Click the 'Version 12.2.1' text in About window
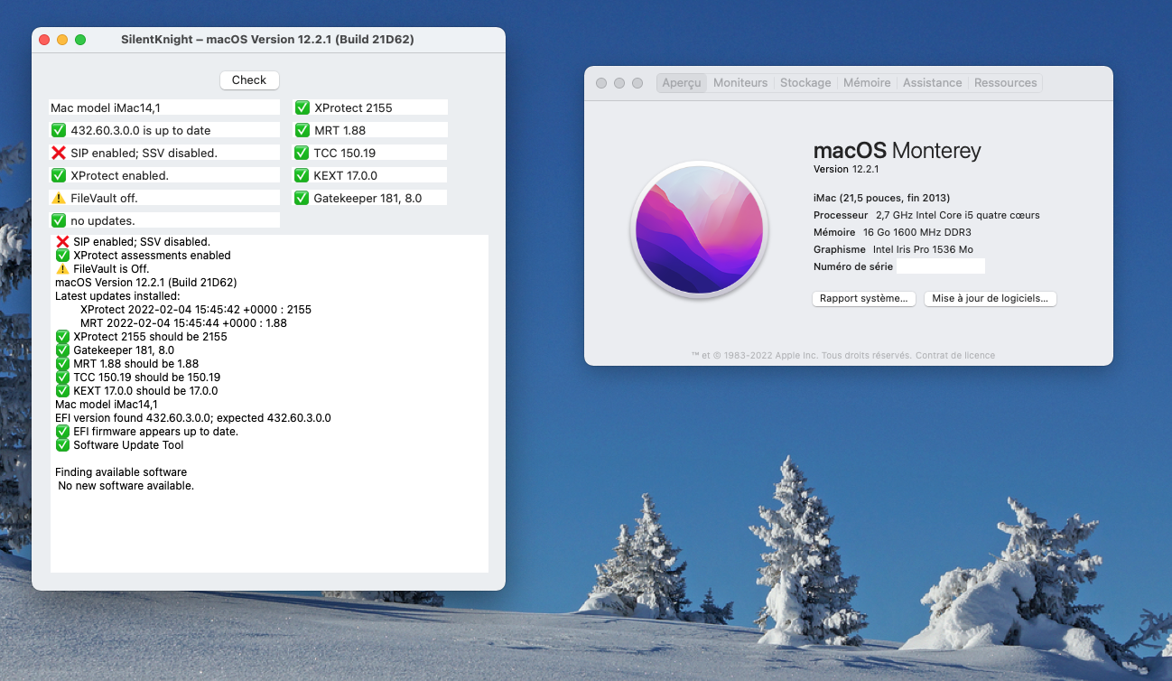The height and width of the screenshot is (681, 1172). [x=846, y=169]
